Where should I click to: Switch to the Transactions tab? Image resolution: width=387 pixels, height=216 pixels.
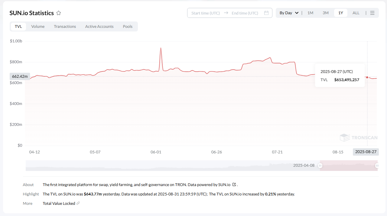click(65, 27)
